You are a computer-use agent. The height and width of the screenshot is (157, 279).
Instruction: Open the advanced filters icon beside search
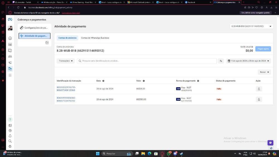pyautogui.click(x=221, y=61)
